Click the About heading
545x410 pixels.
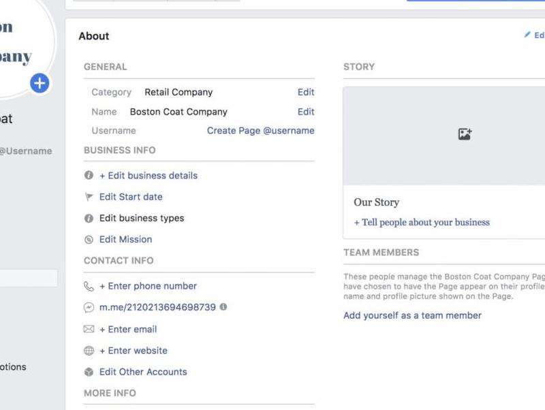[x=94, y=36]
